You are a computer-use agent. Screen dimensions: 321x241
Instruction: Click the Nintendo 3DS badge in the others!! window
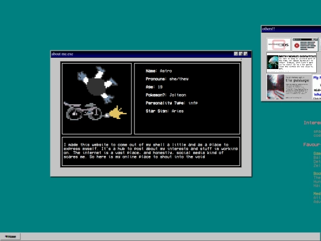[x=279, y=45]
